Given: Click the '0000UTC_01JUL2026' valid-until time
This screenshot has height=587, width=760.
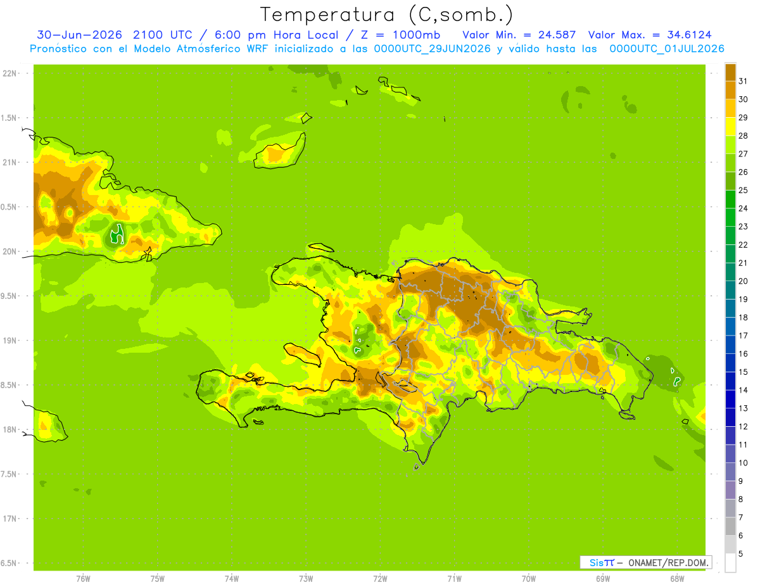Looking at the screenshot, I should [667, 49].
